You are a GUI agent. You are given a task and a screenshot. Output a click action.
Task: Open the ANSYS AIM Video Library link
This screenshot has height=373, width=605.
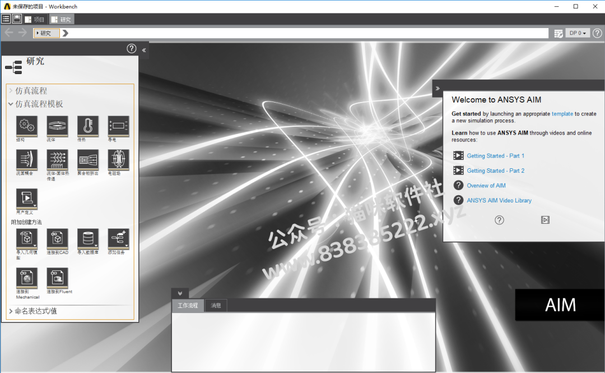(499, 201)
